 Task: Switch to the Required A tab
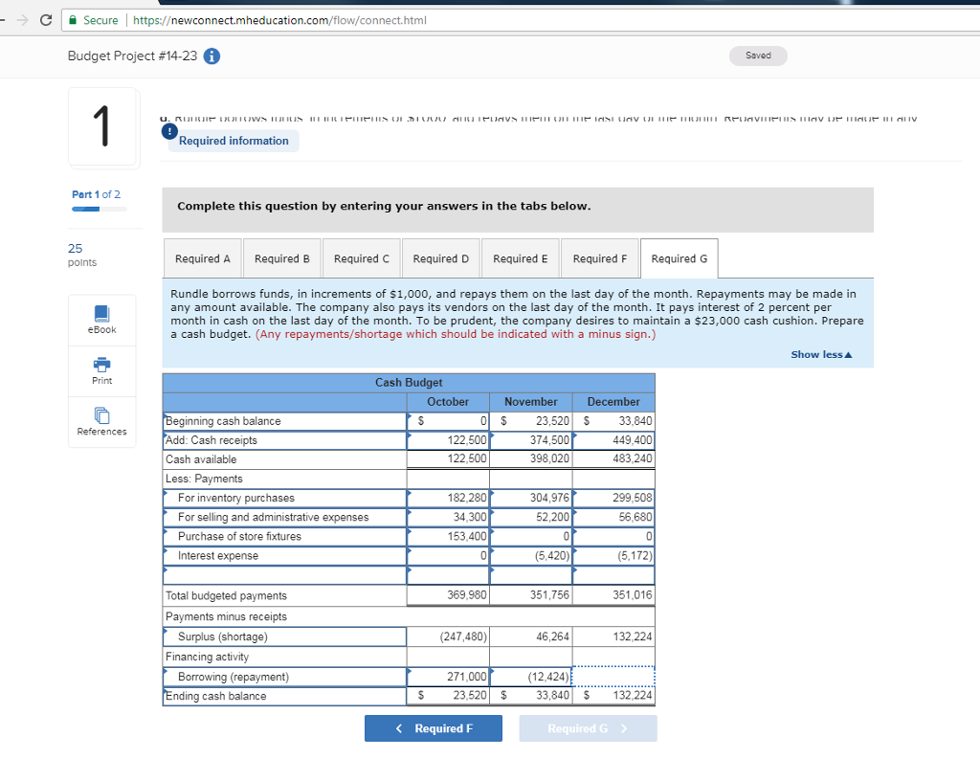(x=202, y=259)
